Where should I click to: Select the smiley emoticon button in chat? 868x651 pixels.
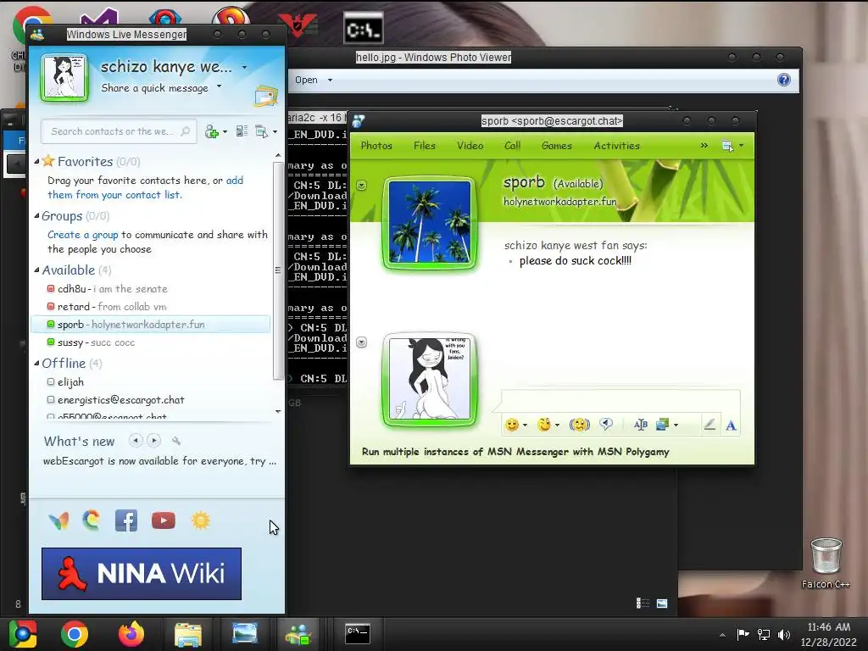[512, 425]
